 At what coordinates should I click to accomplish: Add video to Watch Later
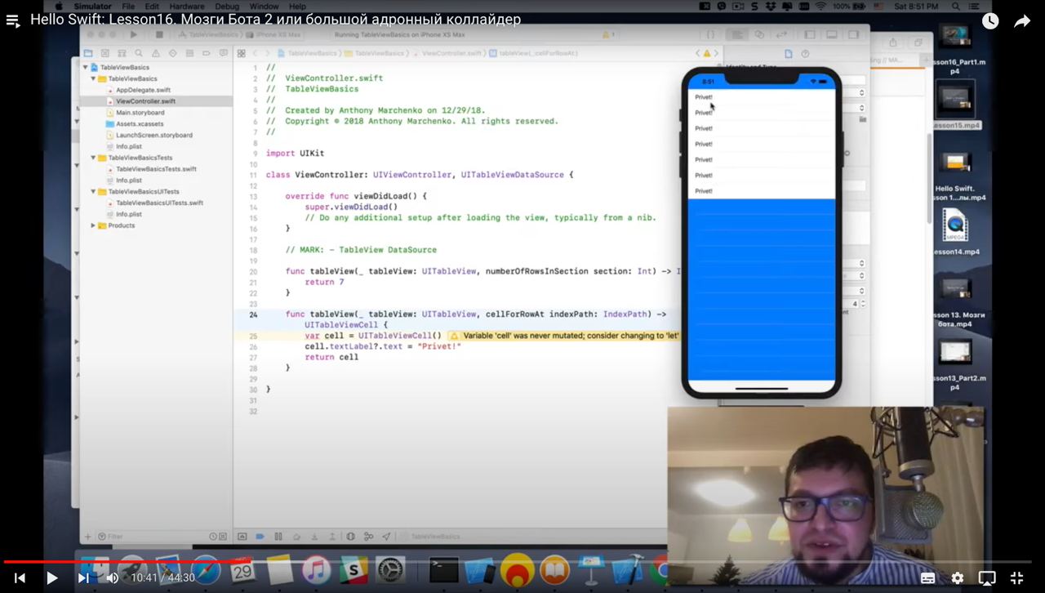(x=990, y=21)
